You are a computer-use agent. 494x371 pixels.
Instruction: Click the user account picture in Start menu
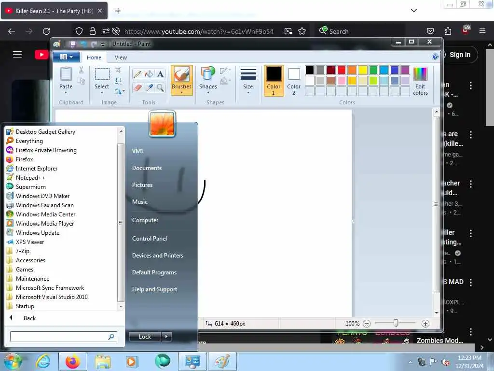162,124
